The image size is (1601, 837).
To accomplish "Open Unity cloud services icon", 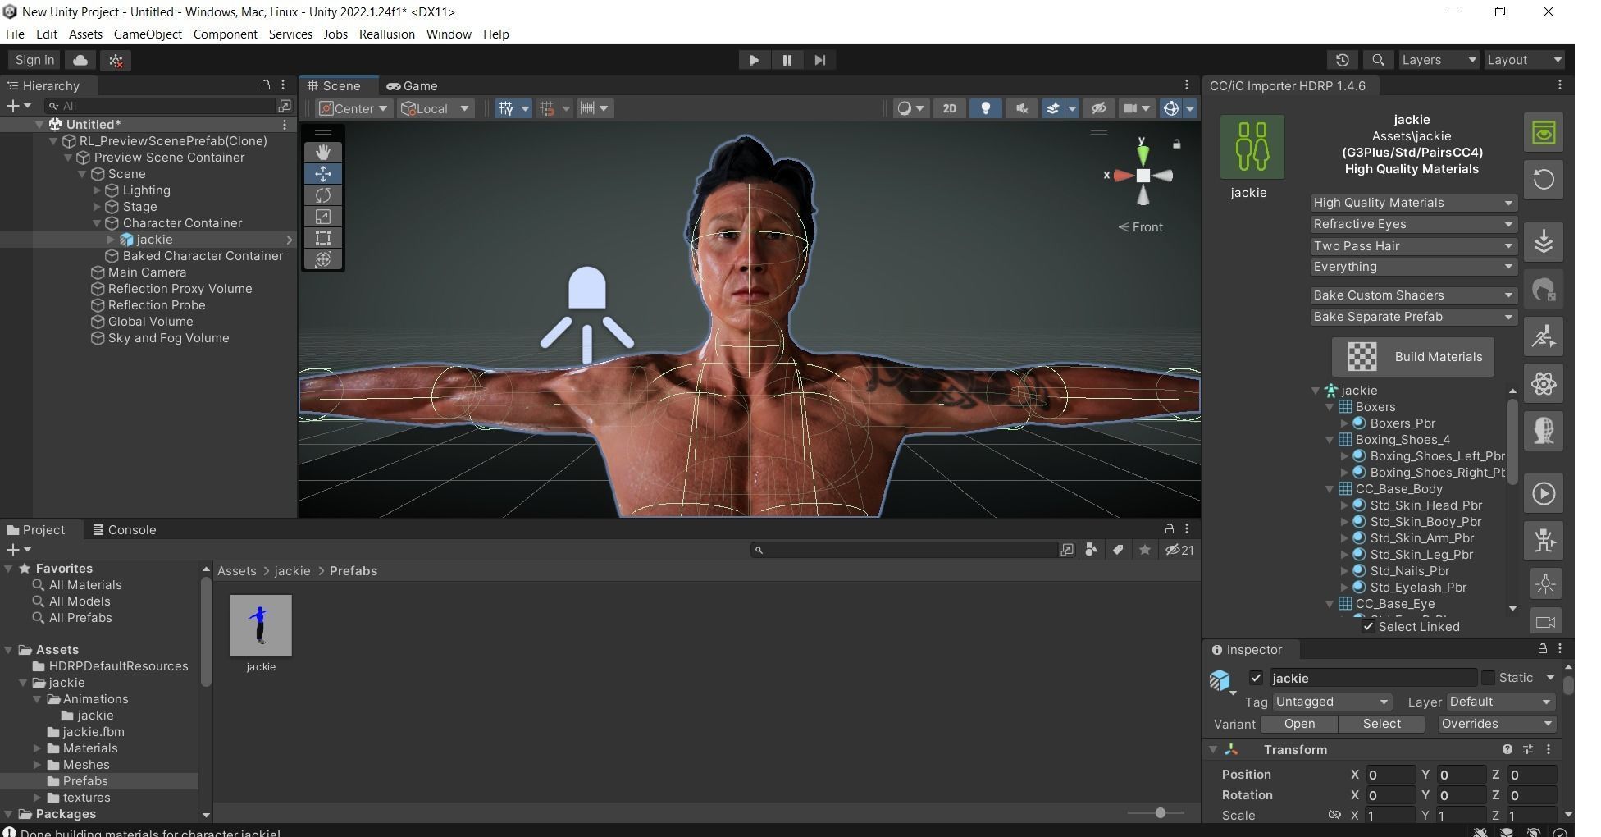I will (80, 60).
